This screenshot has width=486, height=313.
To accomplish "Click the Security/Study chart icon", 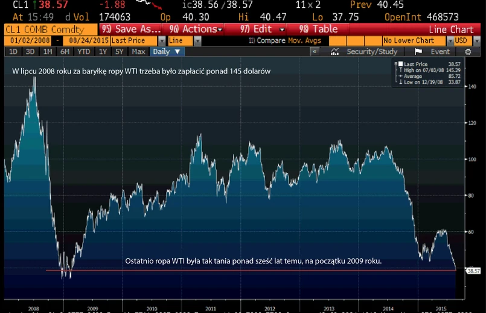I will [x=334, y=52].
